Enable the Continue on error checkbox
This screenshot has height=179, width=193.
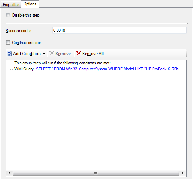(x=8, y=43)
